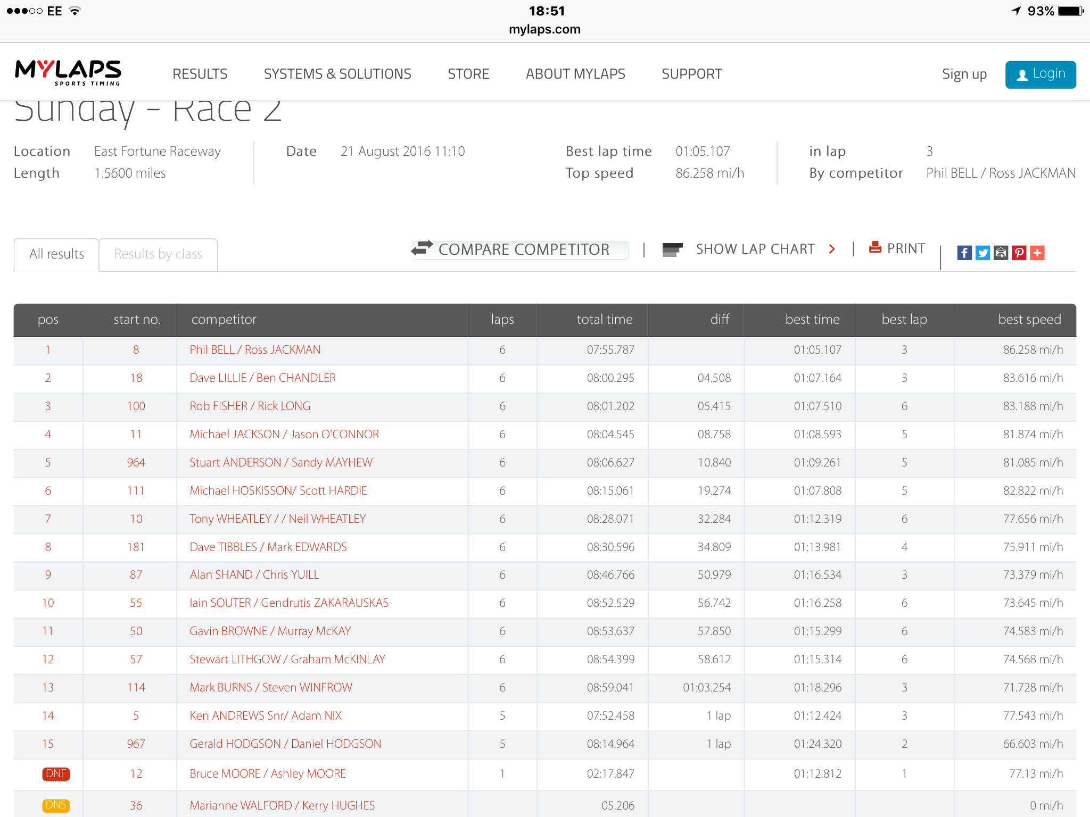1090x817 pixels.
Task: Open more sharing options plus icon
Action: (x=1037, y=253)
